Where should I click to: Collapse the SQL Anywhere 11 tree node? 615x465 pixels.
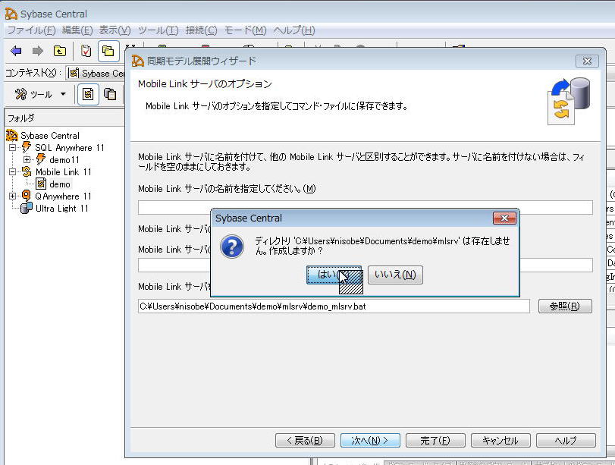click(12, 148)
